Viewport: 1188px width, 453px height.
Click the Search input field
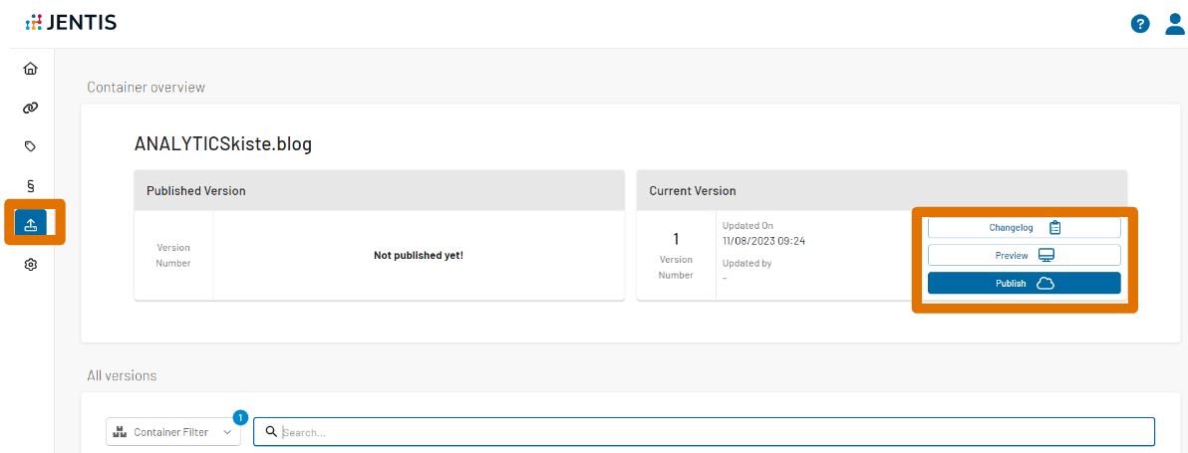click(704, 432)
